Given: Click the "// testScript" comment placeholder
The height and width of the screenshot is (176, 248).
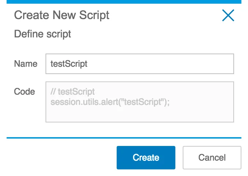Looking at the screenshot, I should (x=73, y=92).
